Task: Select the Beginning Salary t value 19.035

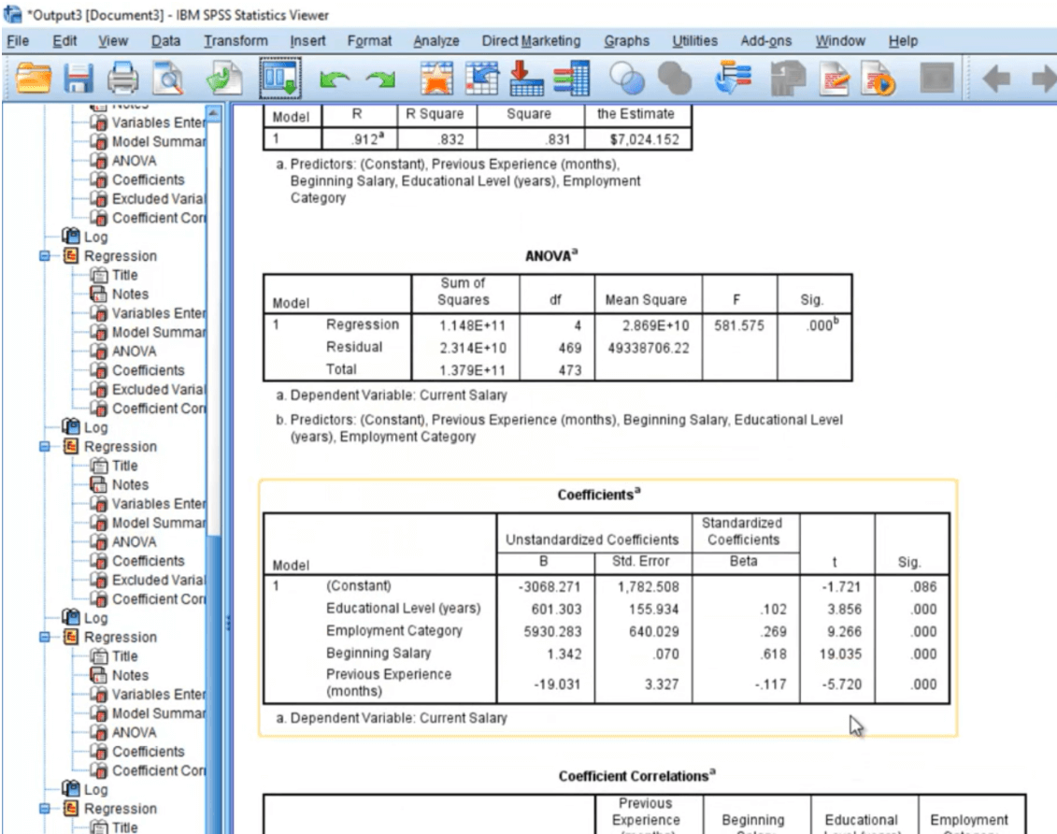Action: (838, 654)
